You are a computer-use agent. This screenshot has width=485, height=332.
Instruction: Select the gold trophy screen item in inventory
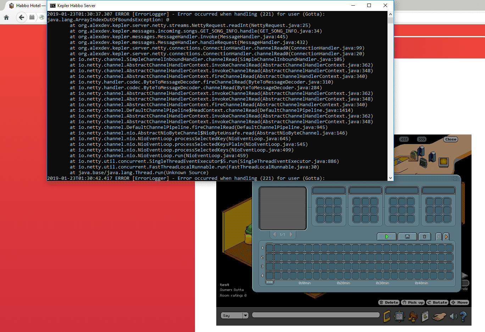444,162
